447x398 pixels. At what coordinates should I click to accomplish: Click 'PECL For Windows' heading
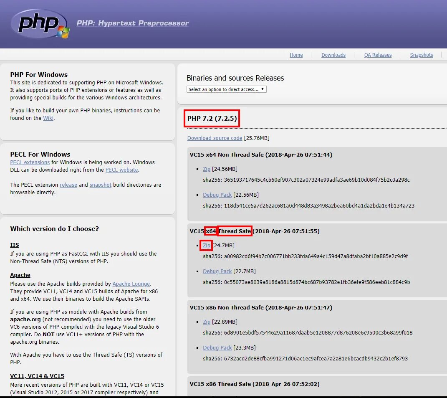coord(40,155)
